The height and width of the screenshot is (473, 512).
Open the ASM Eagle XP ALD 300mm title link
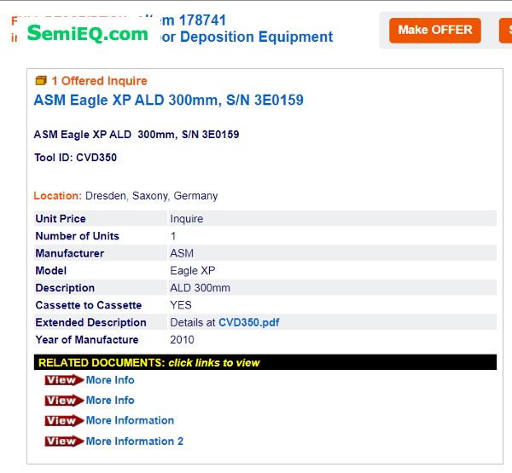tap(168, 100)
